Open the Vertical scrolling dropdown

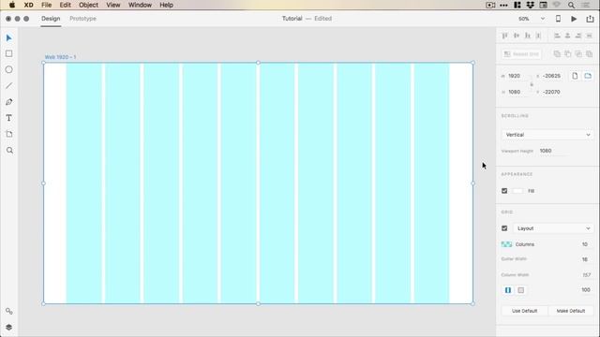coord(547,135)
